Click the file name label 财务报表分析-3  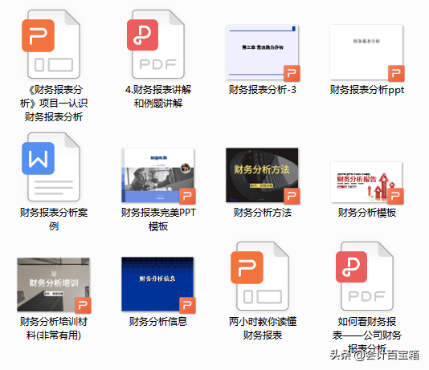point(263,90)
